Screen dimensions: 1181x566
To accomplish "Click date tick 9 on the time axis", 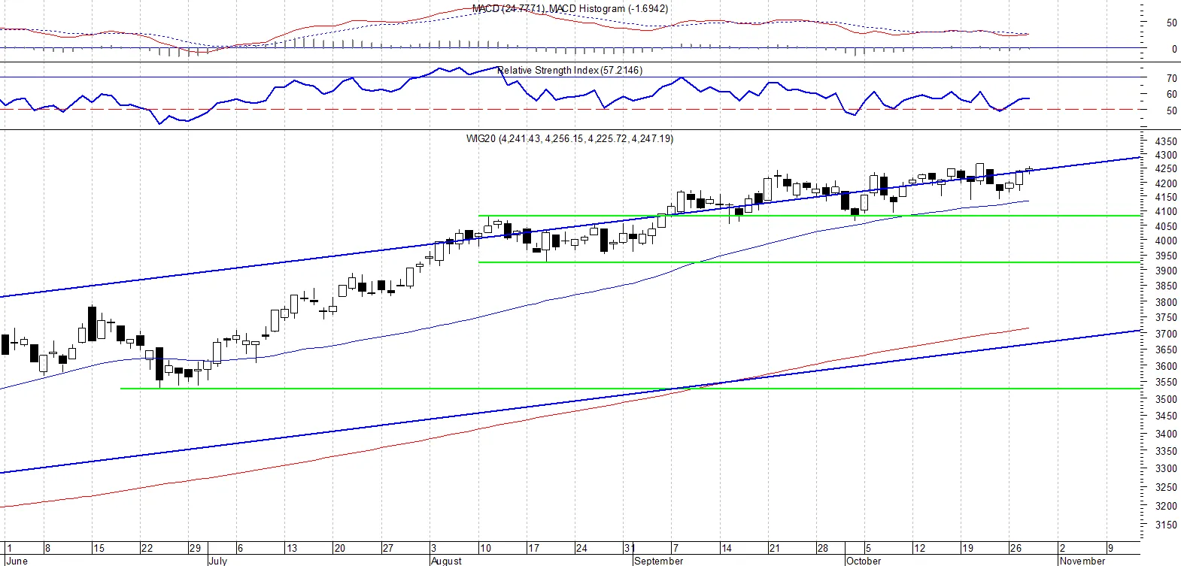I will 1110,549.
